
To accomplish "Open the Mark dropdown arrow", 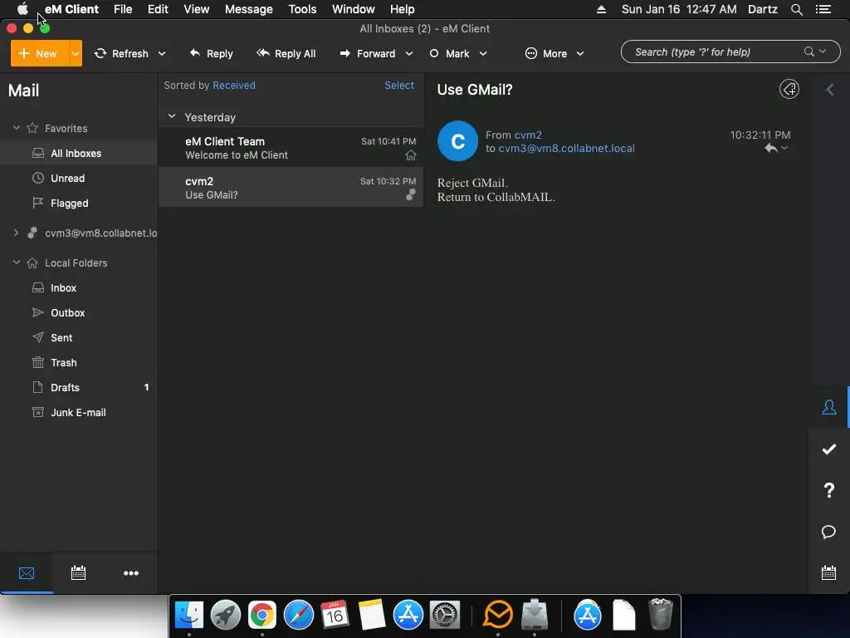I will pos(483,53).
